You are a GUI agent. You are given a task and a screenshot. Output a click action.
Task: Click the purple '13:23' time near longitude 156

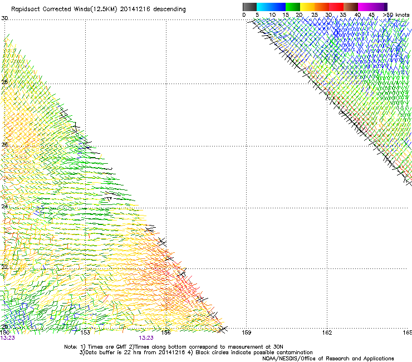[146, 338]
